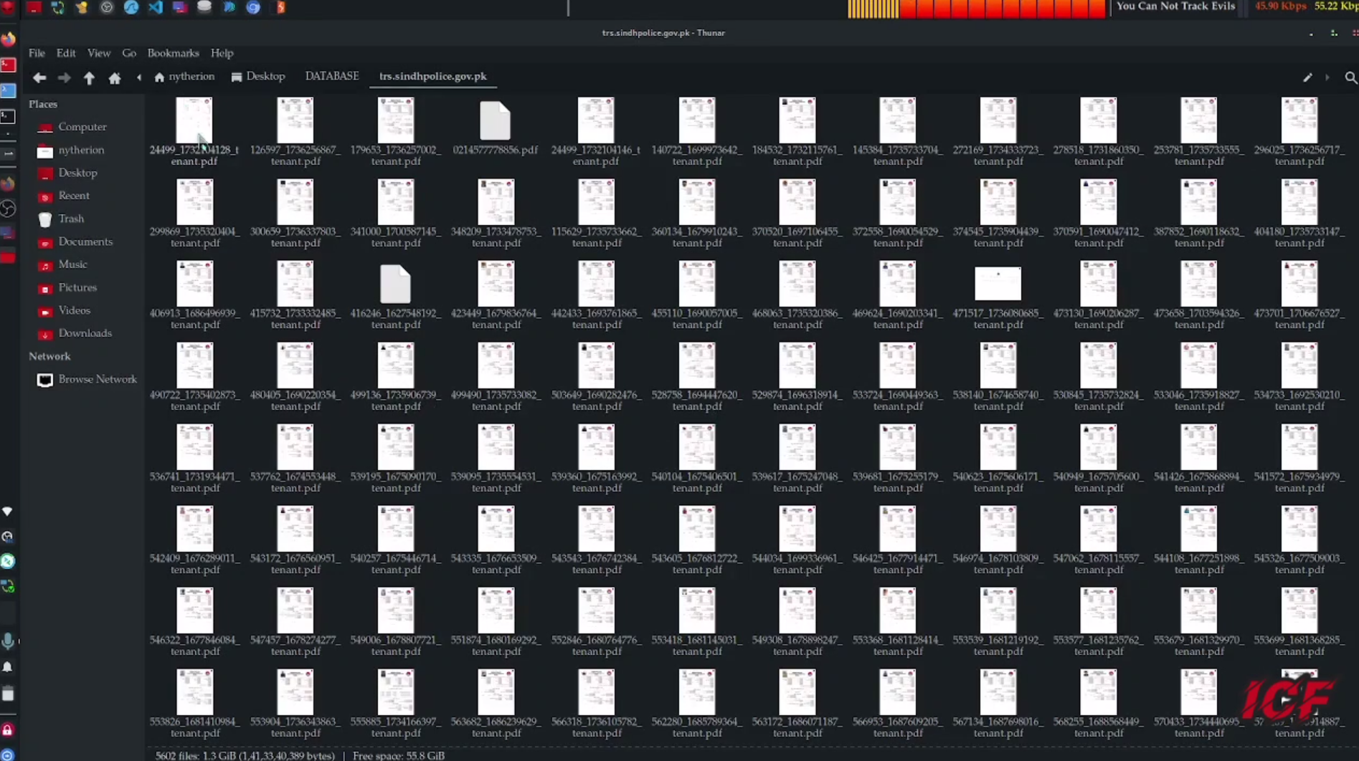This screenshot has width=1359, height=761.
Task: Click the DATABASE path bar button
Action: pyautogui.click(x=331, y=76)
